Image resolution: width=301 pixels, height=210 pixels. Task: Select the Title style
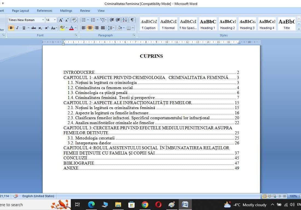(x=286, y=24)
